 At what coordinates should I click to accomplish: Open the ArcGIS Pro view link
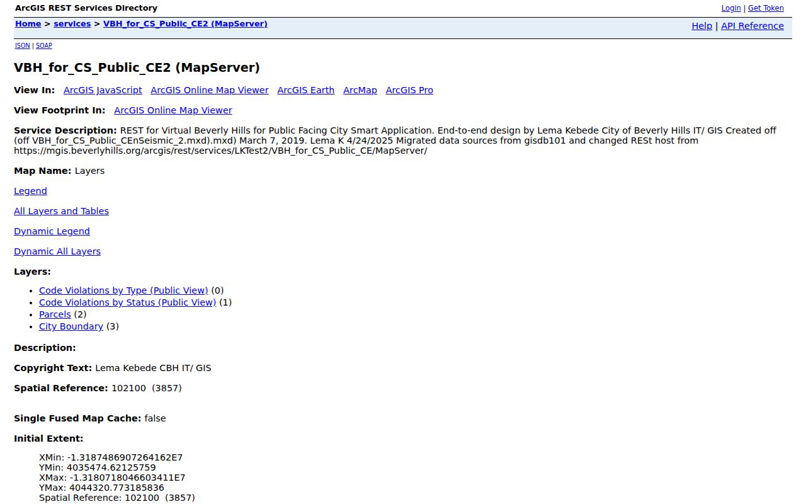409,90
